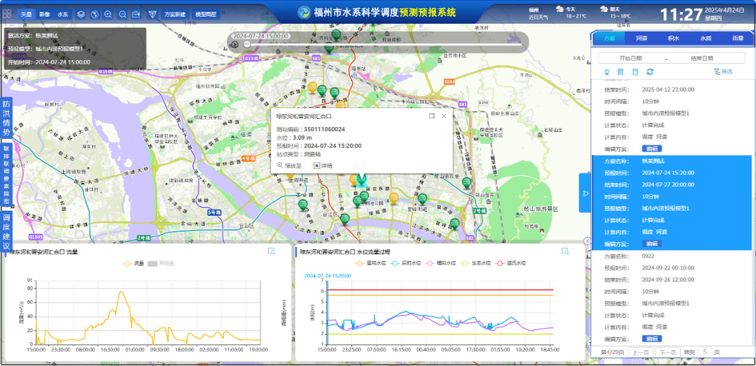The image size is (756, 366).
Task: Click the highlighted teal station marker under popup
Action: 362,181
